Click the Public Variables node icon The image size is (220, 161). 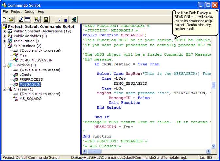pyautogui.click(x=10, y=36)
